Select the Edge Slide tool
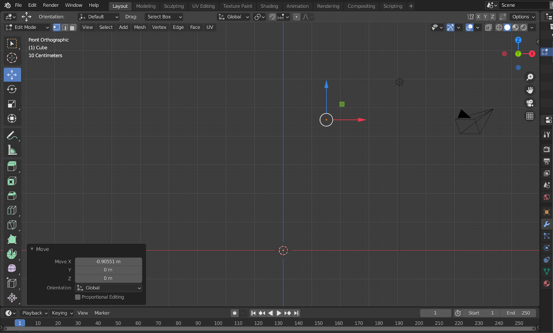This screenshot has height=333, width=553. (x=12, y=283)
